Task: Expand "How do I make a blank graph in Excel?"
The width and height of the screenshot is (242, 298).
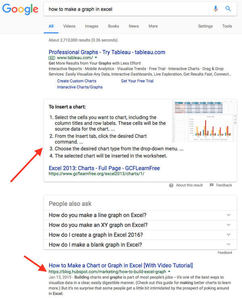Action: (228, 245)
